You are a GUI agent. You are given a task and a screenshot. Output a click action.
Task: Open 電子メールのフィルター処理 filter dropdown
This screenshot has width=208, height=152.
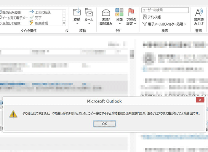(x=164, y=24)
